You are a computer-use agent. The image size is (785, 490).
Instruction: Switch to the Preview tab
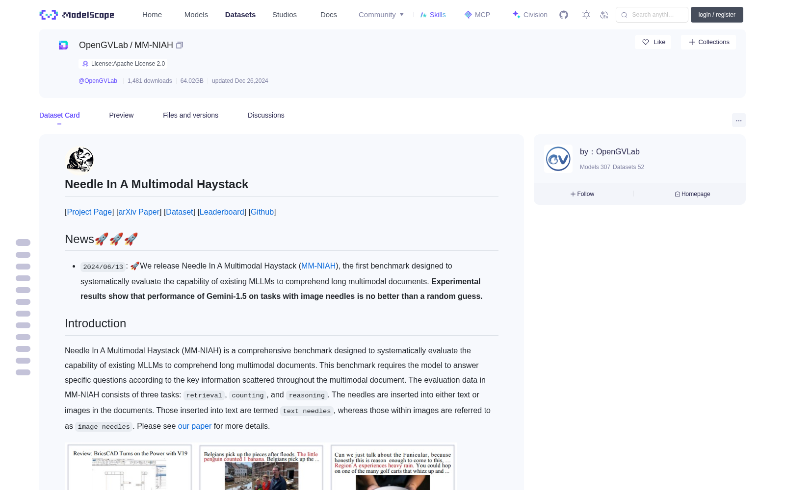pos(121,115)
